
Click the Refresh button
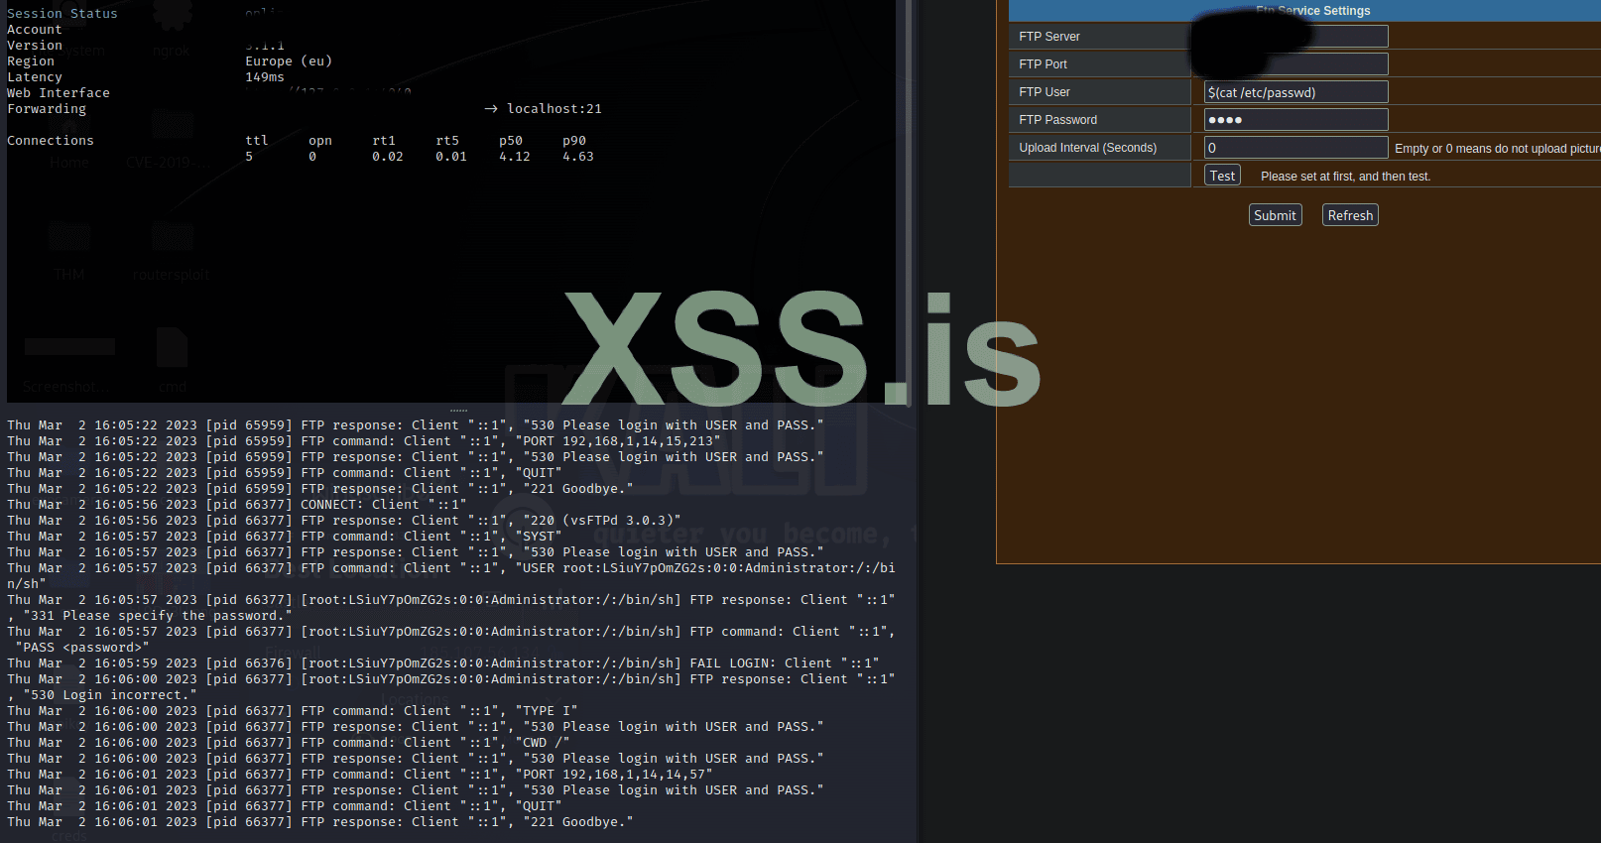tap(1350, 215)
